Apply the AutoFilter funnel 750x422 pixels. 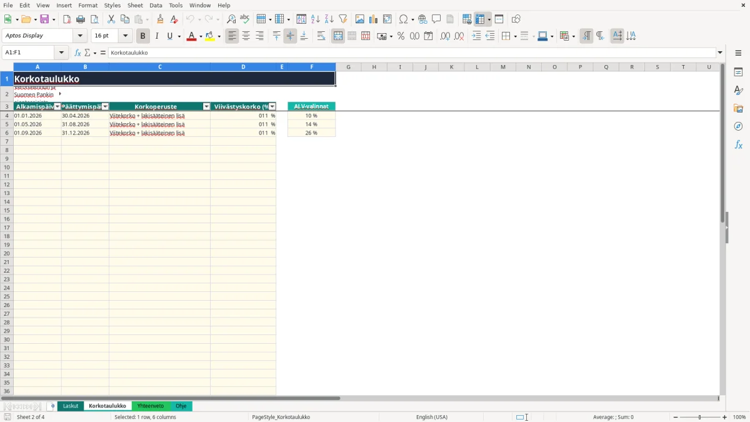[x=343, y=19]
